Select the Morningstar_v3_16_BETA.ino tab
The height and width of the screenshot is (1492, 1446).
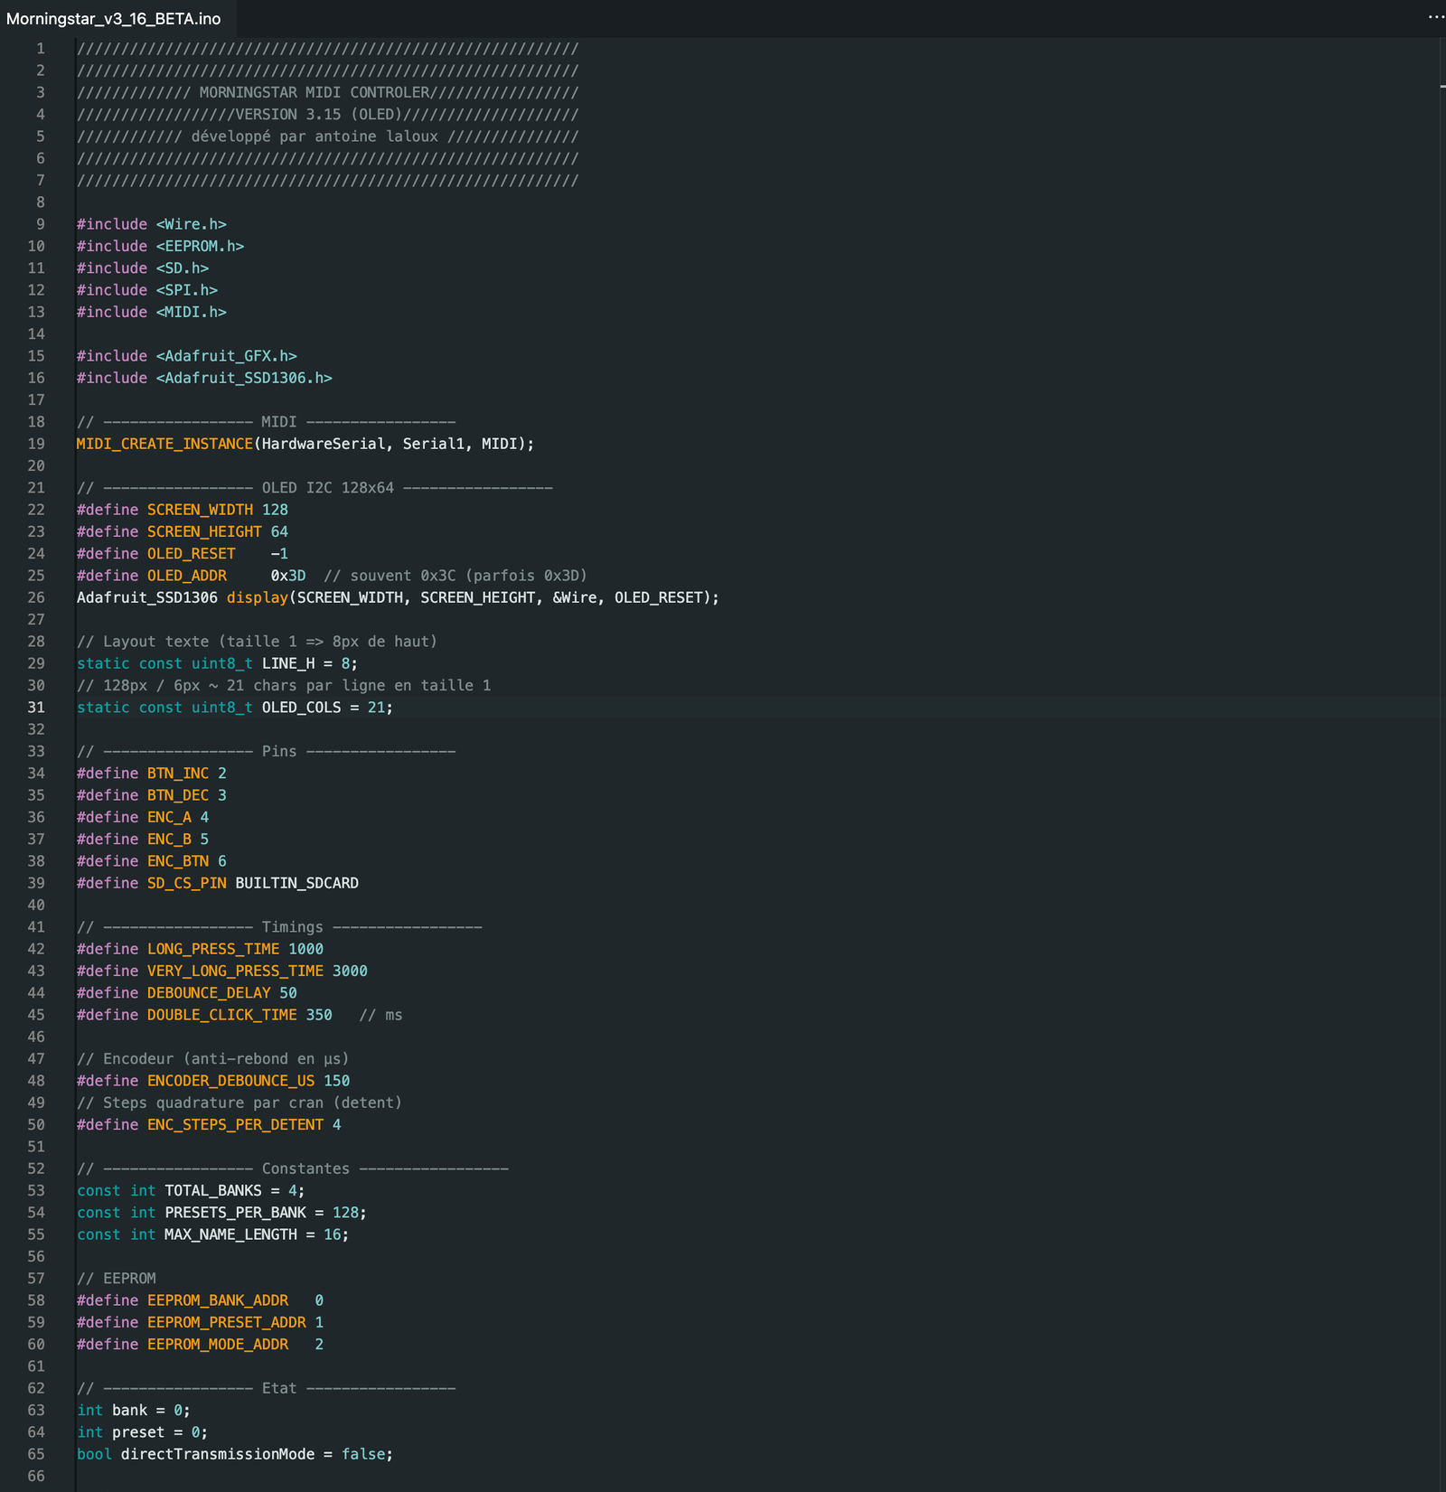(113, 19)
